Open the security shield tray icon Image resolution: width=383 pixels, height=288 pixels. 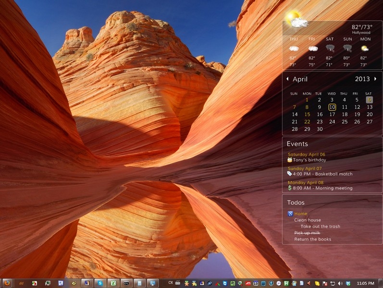click(271, 283)
